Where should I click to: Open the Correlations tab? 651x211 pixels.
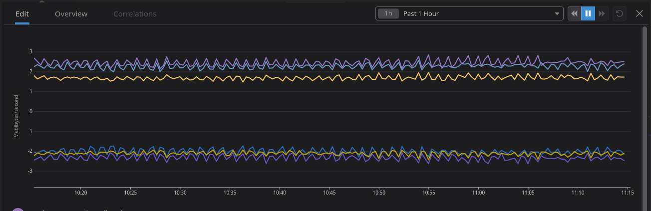[135, 14]
